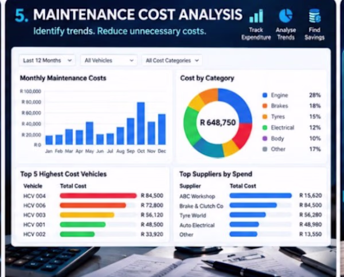
Task: Click the Top 5 Highest Cost Vehicles heading
Action: tap(64, 174)
